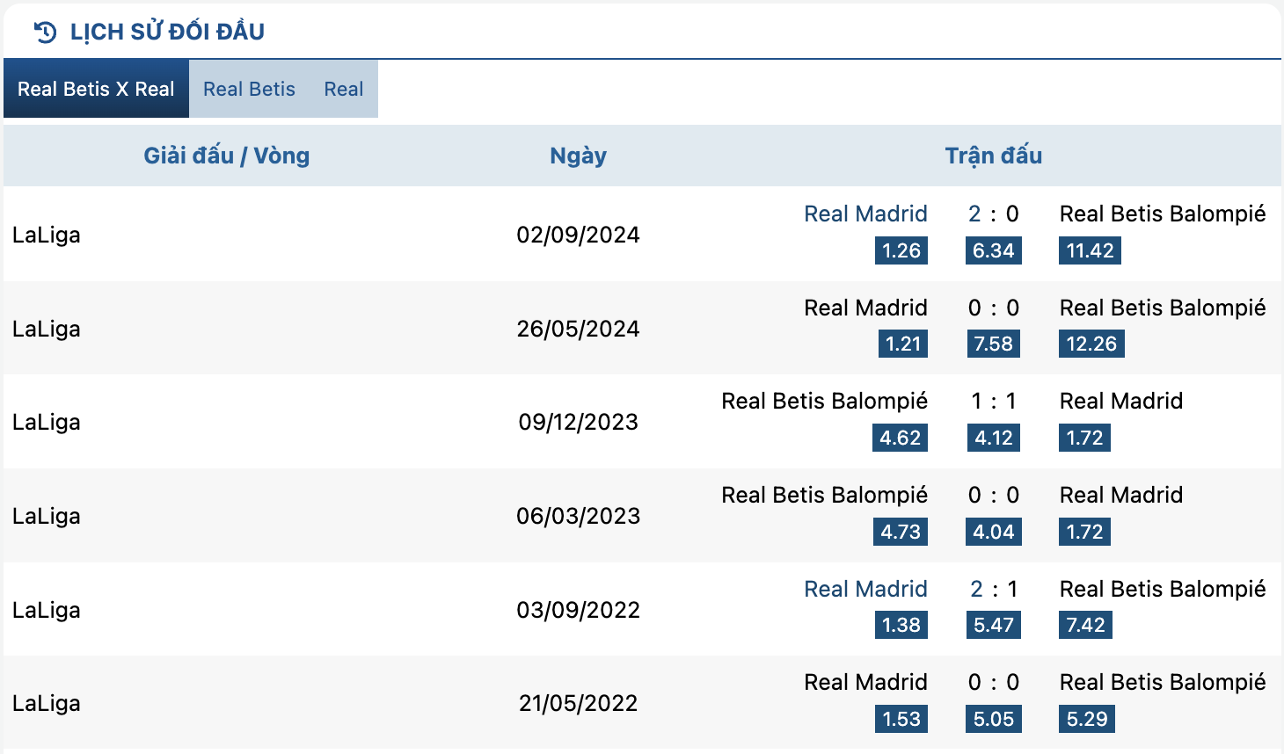Click the history clock icon beside Lịch sử đối đầu
This screenshot has width=1284, height=754.
point(45,33)
